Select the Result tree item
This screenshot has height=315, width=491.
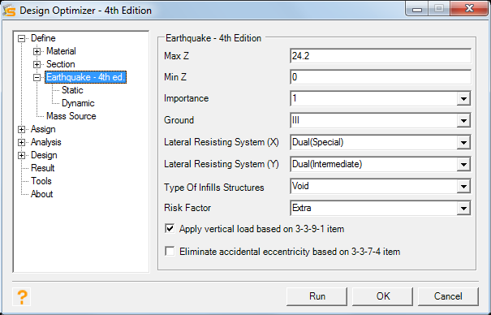pos(42,168)
